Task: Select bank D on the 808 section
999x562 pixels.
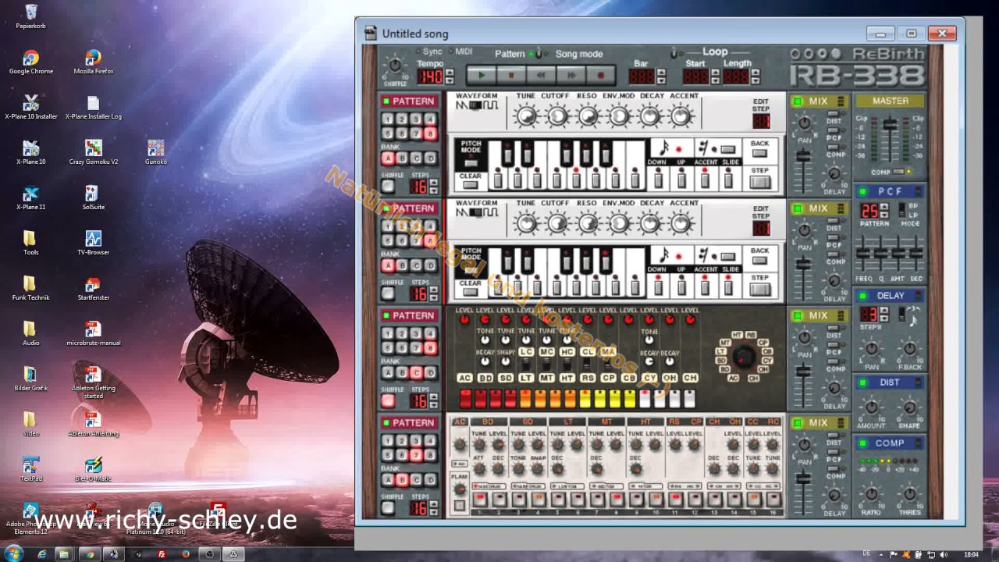Action: tap(430, 372)
